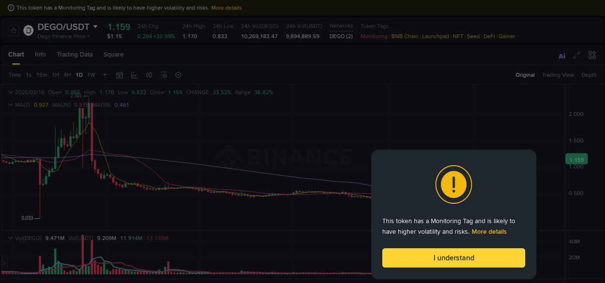Click the current price tag 1.159 on axis
Image resolution: width=605 pixels, height=283 pixels.
pos(576,159)
